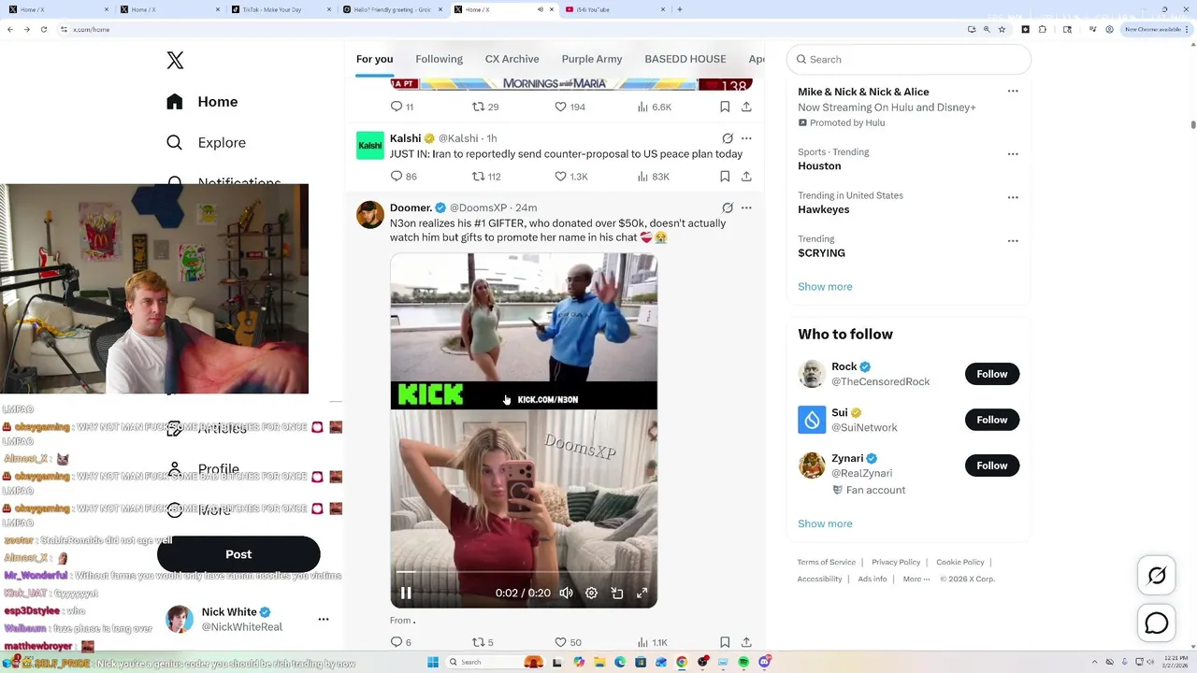
Task: Open the Purple Army tab
Action: pyautogui.click(x=592, y=59)
